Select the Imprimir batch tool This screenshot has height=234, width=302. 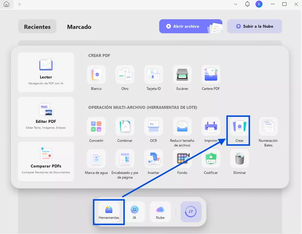point(211,127)
